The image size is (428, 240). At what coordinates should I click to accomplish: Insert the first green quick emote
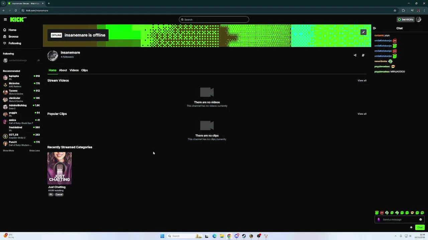(377, 213)
